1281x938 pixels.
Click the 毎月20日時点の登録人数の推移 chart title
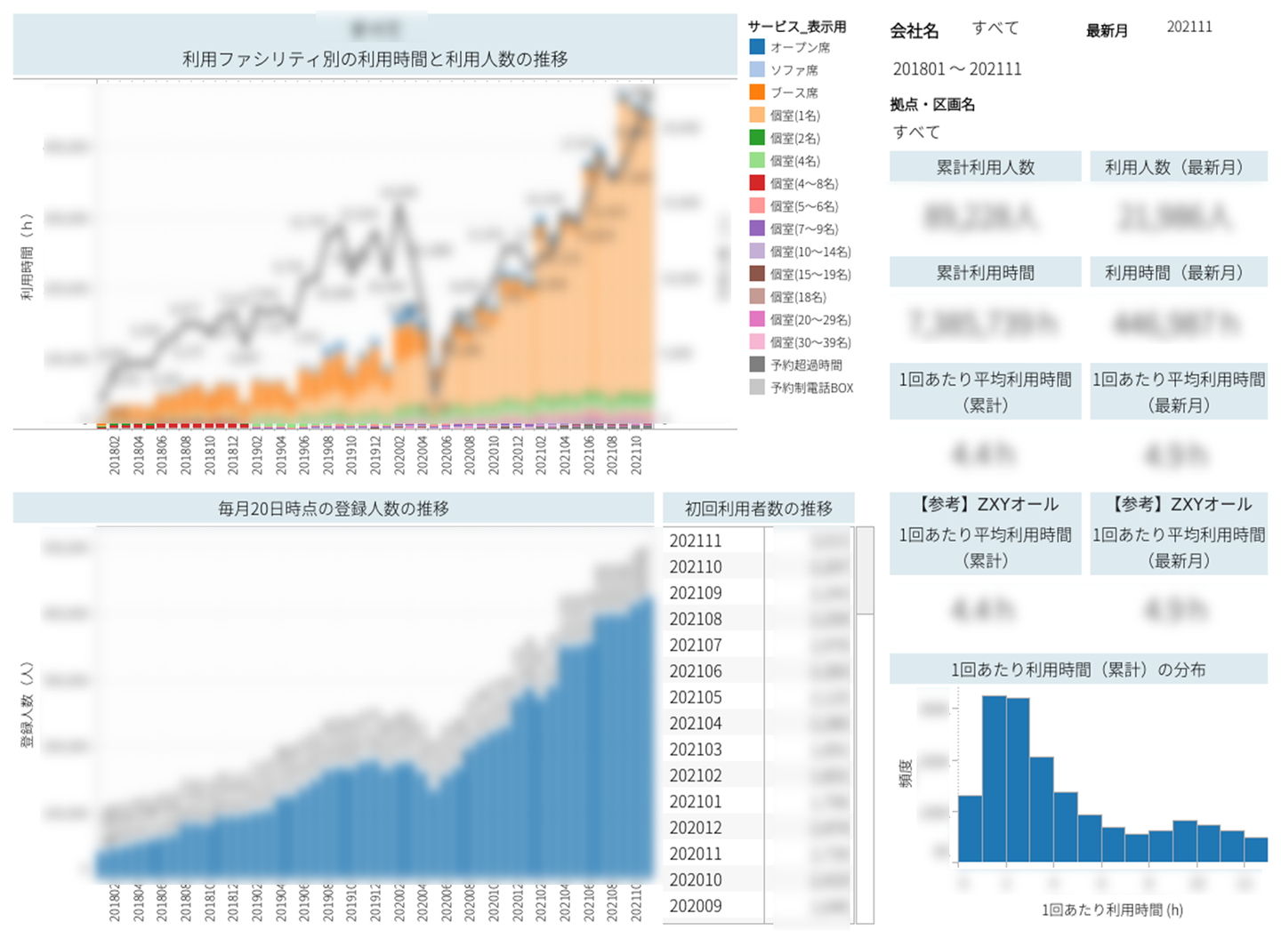(334, 509)
